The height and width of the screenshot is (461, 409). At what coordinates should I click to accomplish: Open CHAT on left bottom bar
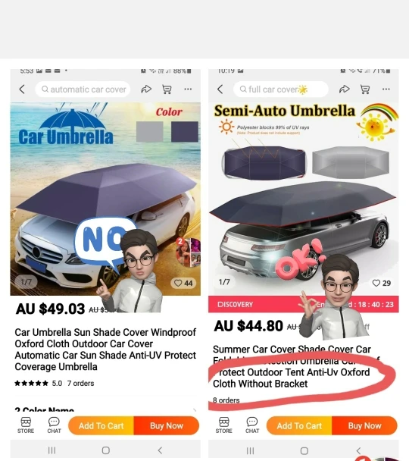(54, 425)
